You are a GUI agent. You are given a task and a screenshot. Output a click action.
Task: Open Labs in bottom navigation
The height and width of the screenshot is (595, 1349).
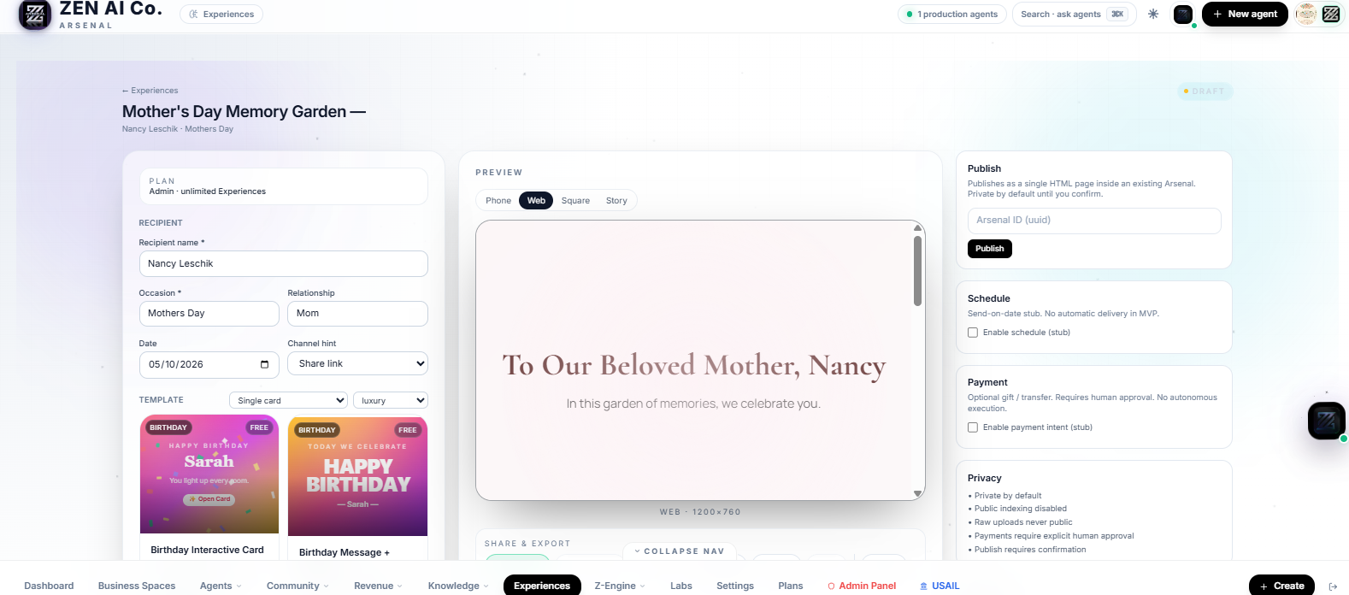681,586
